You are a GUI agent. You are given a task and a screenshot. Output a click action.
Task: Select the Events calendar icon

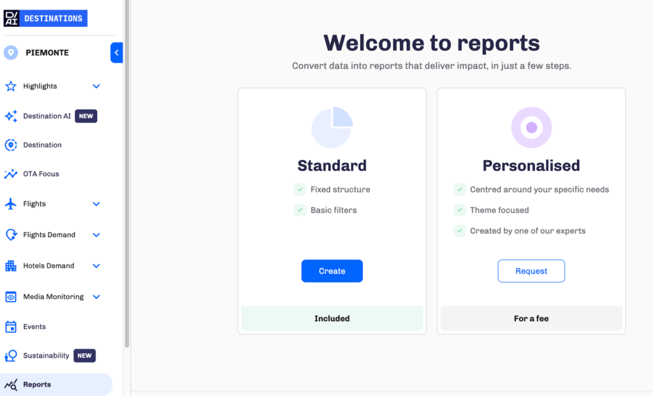(11, 326)
